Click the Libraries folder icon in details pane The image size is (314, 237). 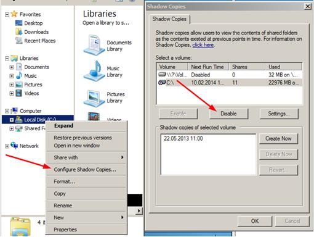pyautogui.click(x=20, y=227)
